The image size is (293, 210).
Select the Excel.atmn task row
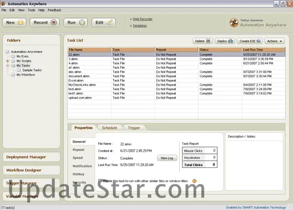tap(176, 80)
